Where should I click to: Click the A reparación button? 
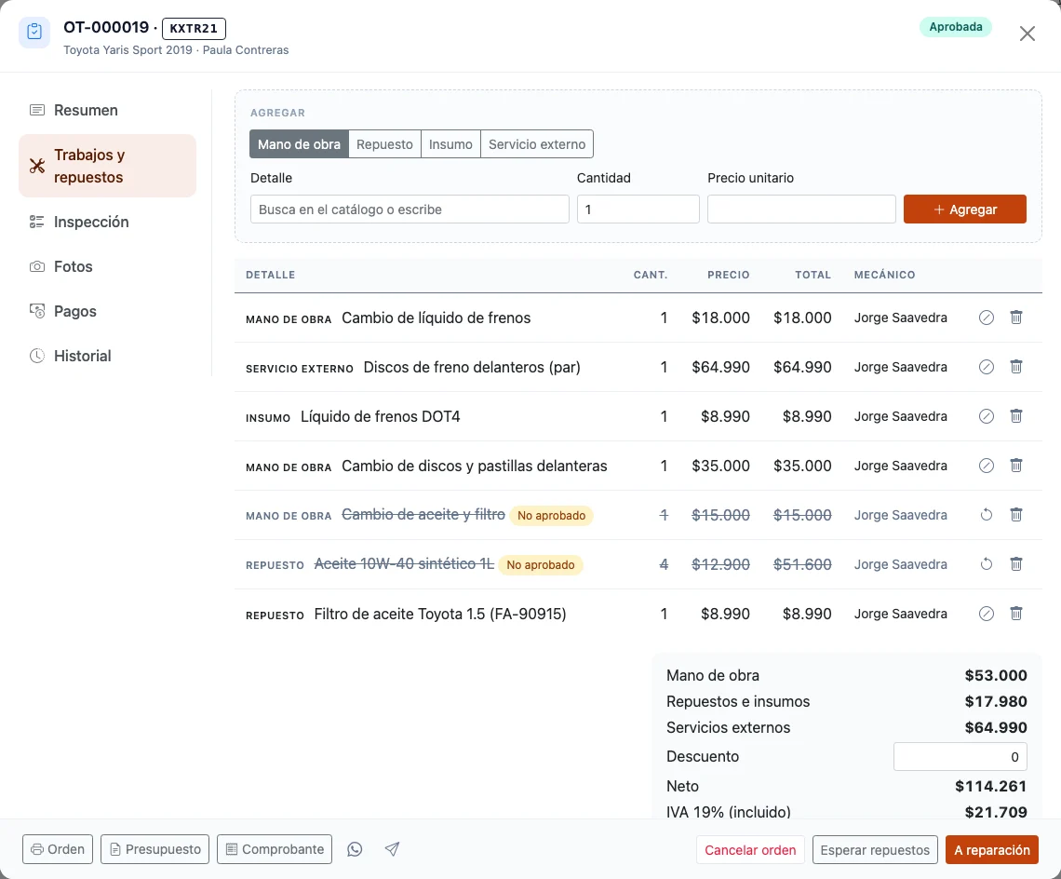point(991,850)
